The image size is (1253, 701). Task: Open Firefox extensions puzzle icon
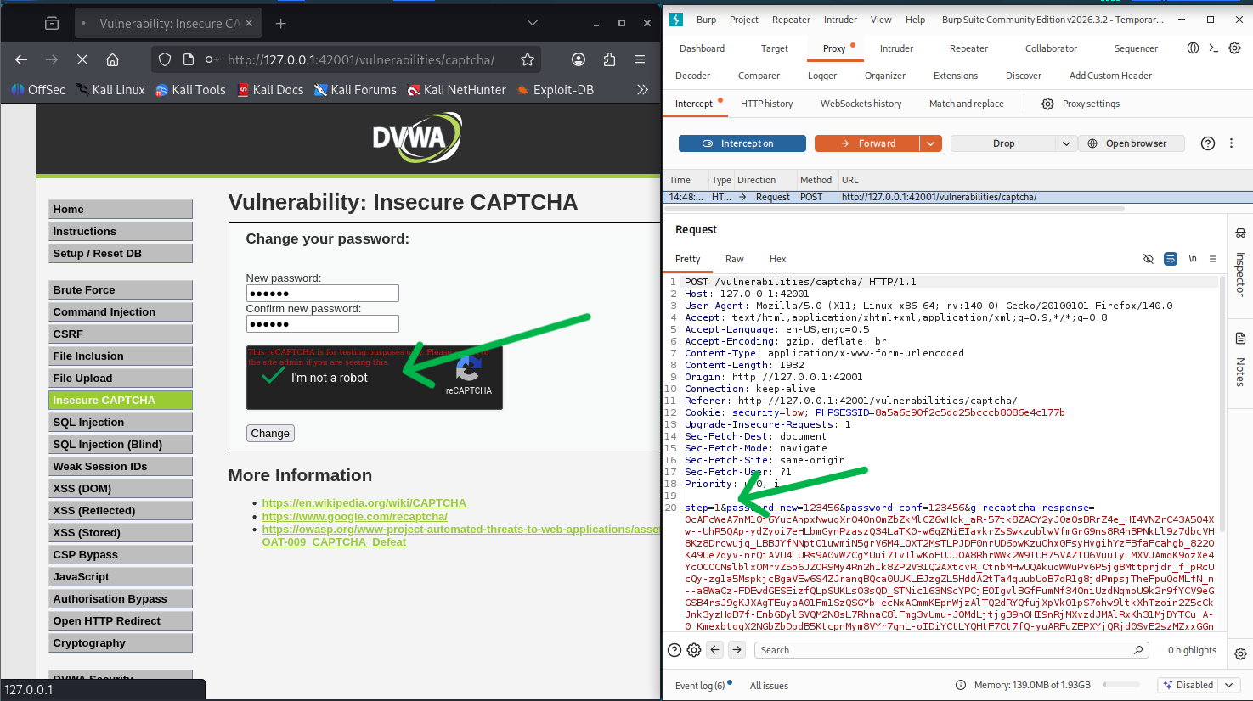[609, 59]
